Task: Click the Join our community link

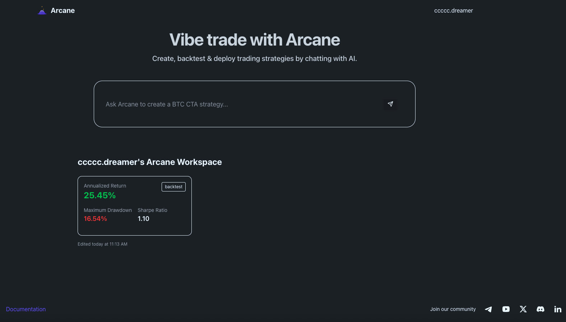Action: pos(453,309)
